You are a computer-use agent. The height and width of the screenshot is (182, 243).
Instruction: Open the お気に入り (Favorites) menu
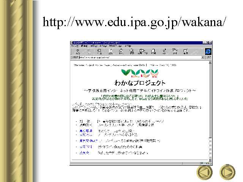pyautogui.click(x=115, y=46)
